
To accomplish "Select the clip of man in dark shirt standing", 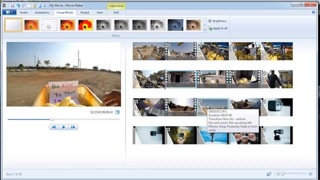I will (x=276, y=79).
